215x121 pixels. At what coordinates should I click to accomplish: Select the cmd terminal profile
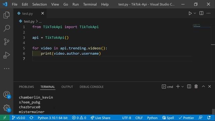(x=167, y=87)
